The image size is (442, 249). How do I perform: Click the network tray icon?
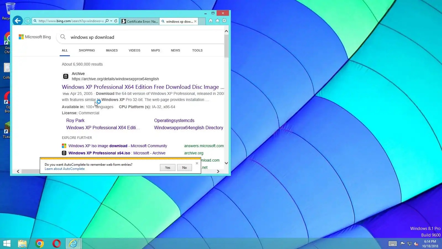409,244
